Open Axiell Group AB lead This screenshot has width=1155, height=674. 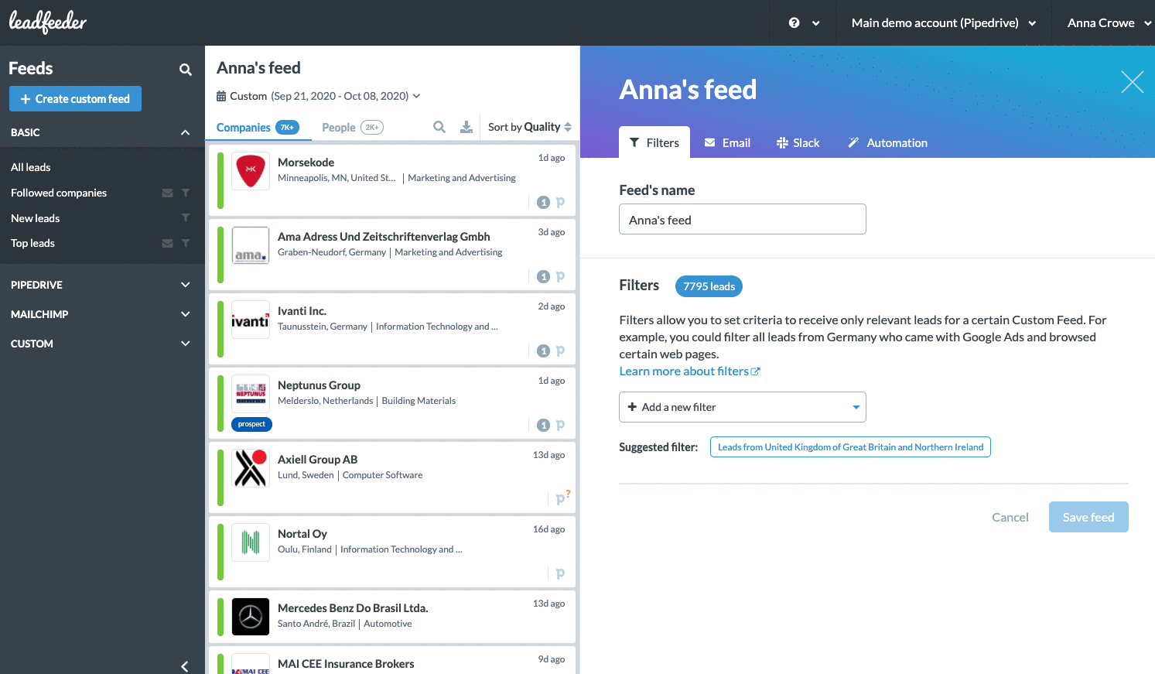[392, 477]
